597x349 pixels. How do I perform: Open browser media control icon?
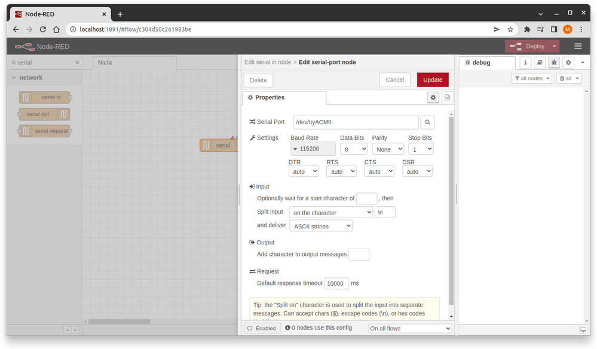(540, 29)
